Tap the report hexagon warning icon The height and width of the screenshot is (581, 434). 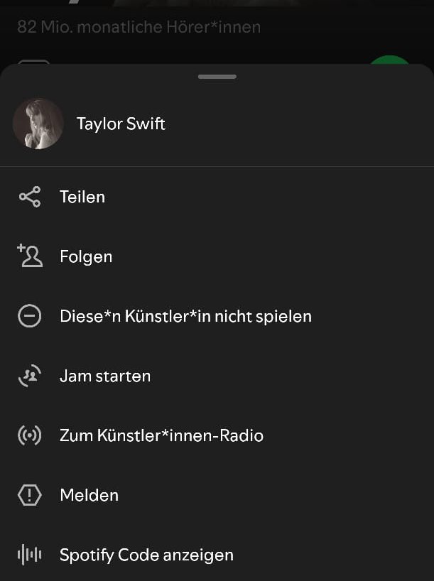(x=30, y=495)
